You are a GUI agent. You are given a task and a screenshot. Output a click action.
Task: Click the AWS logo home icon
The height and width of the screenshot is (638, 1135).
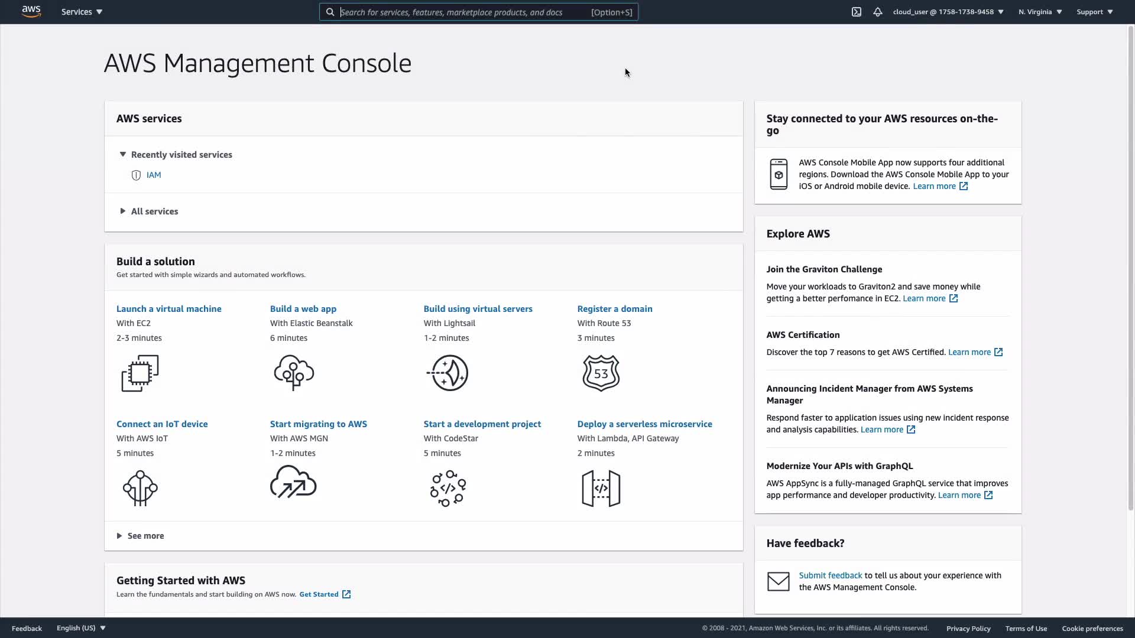(x=31, y=12)
